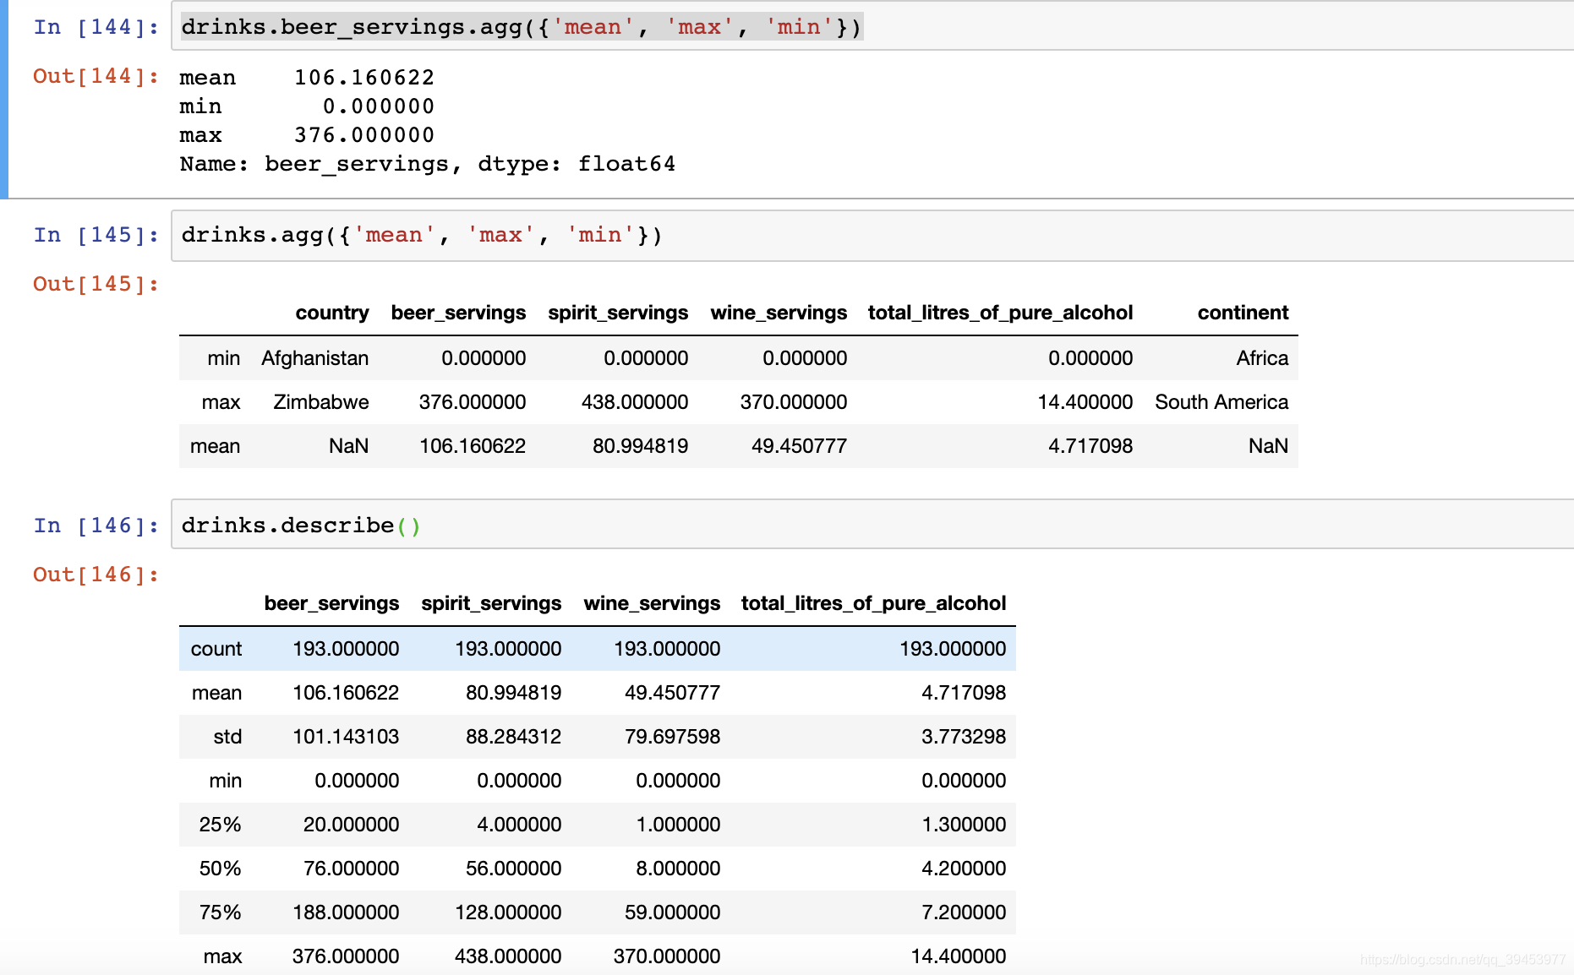
Task: Click the 1.300000 cell in 25% row
Action: [x=964, y=825]
